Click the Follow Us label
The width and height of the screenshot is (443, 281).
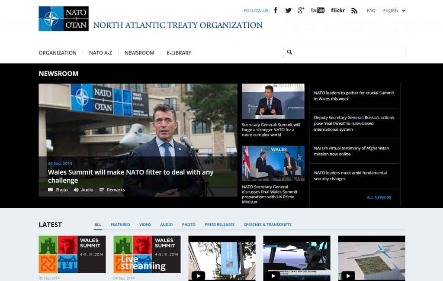[x=256, y=11]
